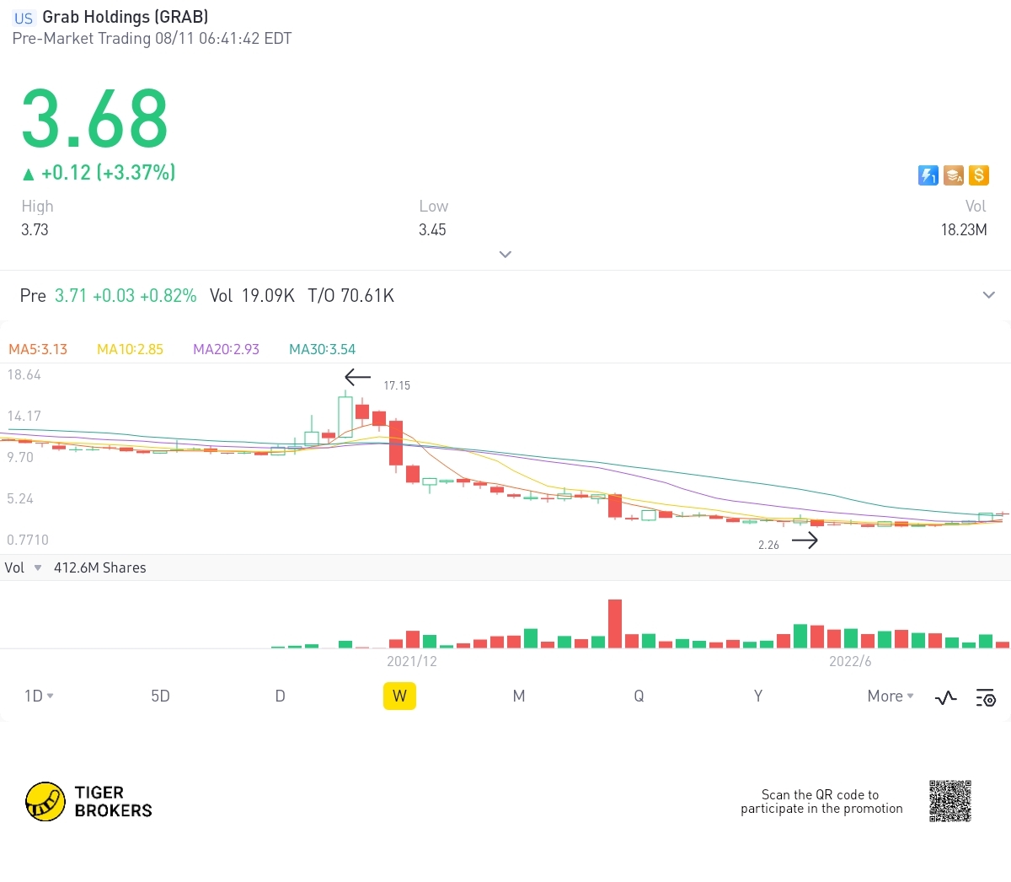The height and width of the screenshot is (882, 1011).
Task: Tap the Pre price 3.71
Action: tap(71, 295)
